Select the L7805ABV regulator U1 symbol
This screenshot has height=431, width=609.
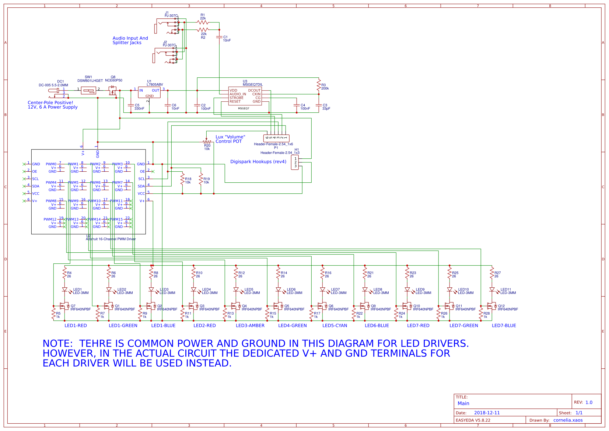pos(149,92)
